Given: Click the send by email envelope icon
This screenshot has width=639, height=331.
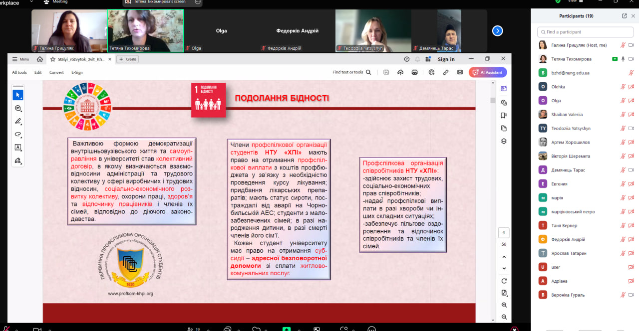Looking at the screenshot, I should click(x=460, y=72).
